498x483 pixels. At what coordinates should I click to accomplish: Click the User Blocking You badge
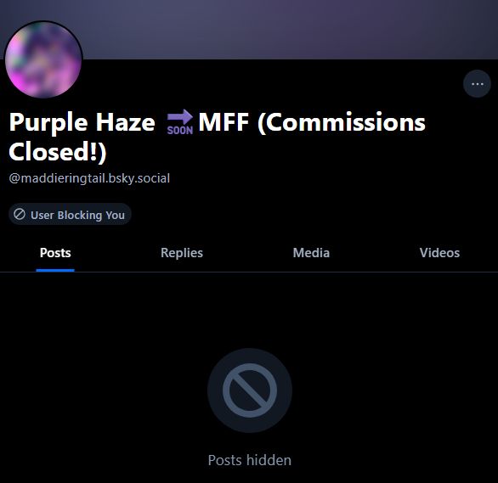[70, 215]
